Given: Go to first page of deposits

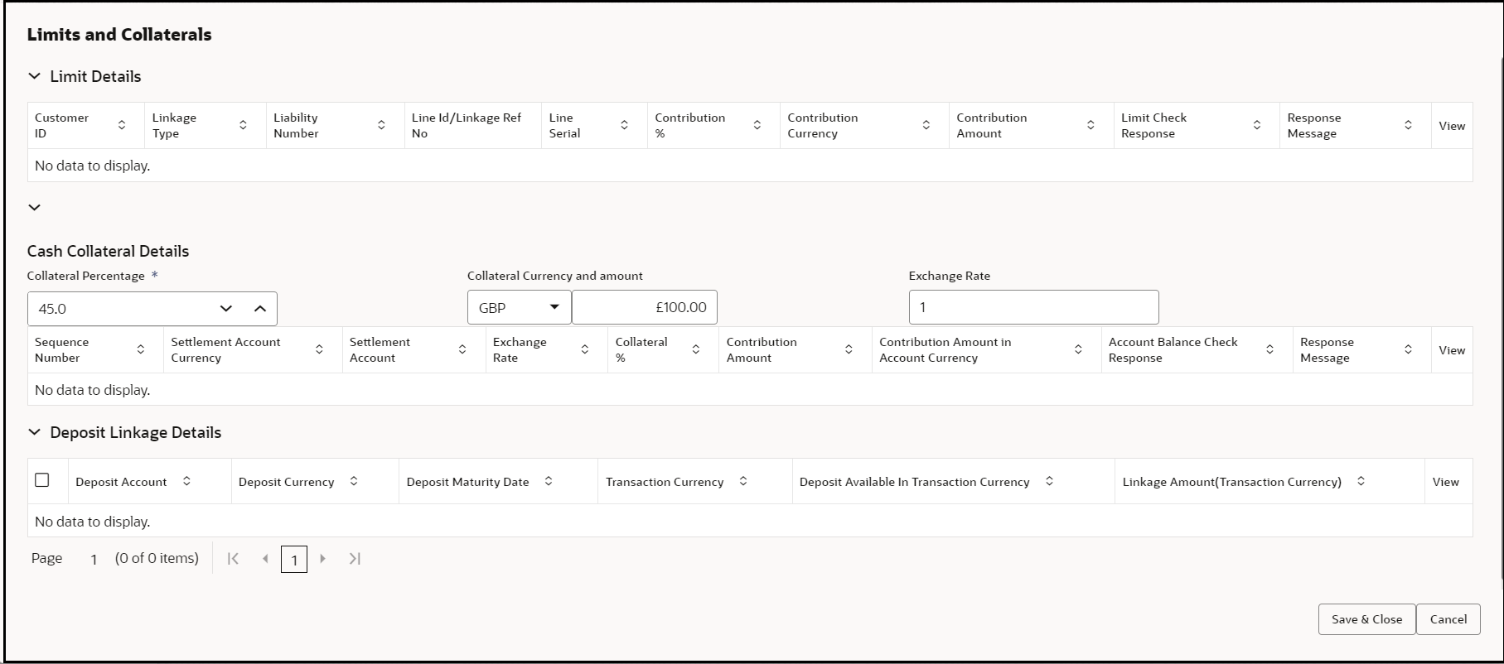Looking at the screenshot, I should [x=234, y=559].
